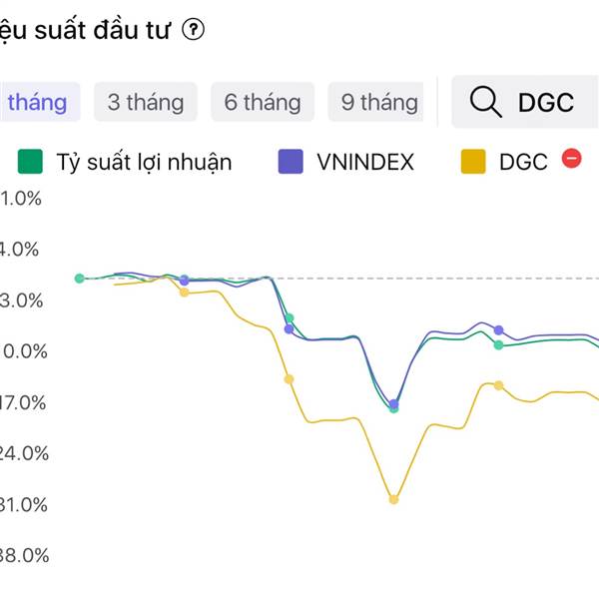Image resolution: width=599 pixels, height=599 pixels.
Task: Click the purple VNINDEX trough data point
Action: [x=394, y=403]
